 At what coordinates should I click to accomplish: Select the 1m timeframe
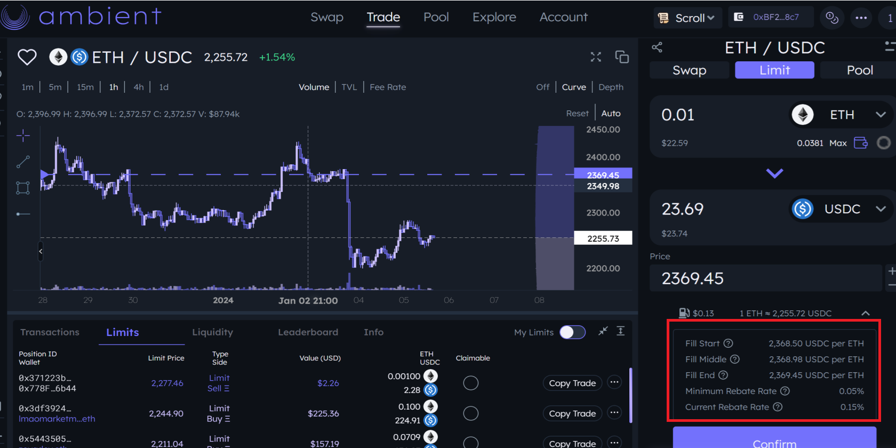tap(28, 87)
